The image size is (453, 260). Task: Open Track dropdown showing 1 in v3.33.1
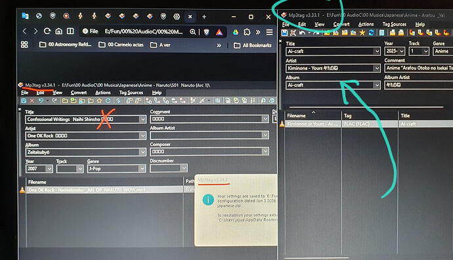[x=425, y=51]
